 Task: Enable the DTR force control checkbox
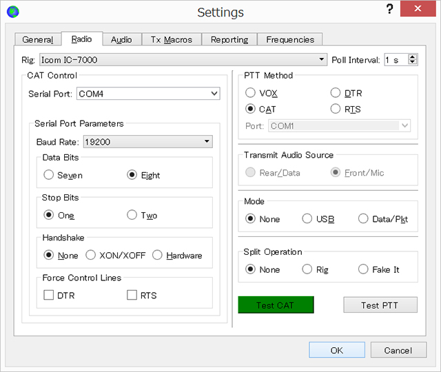[x=49, y=296]
